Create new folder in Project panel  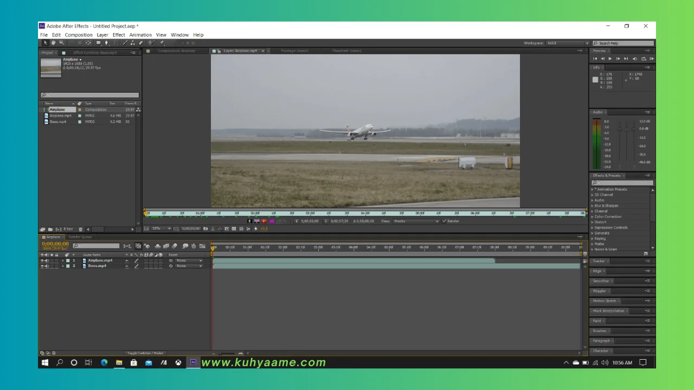point(50,229)
